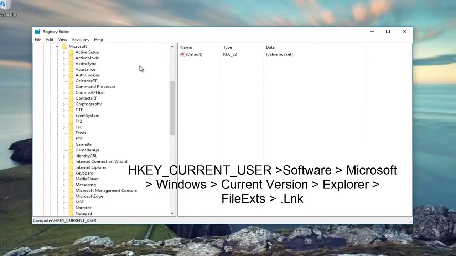
Task: Click the CommsAPHost folder icon
Action: [71, 92]
